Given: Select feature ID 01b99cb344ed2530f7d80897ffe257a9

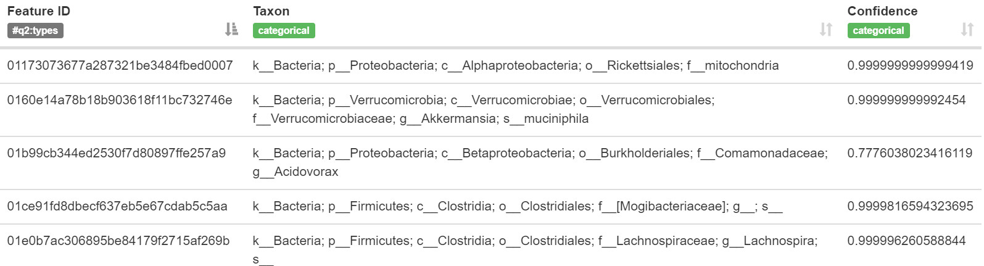Looking at the screenshot, I should point(117,153).
